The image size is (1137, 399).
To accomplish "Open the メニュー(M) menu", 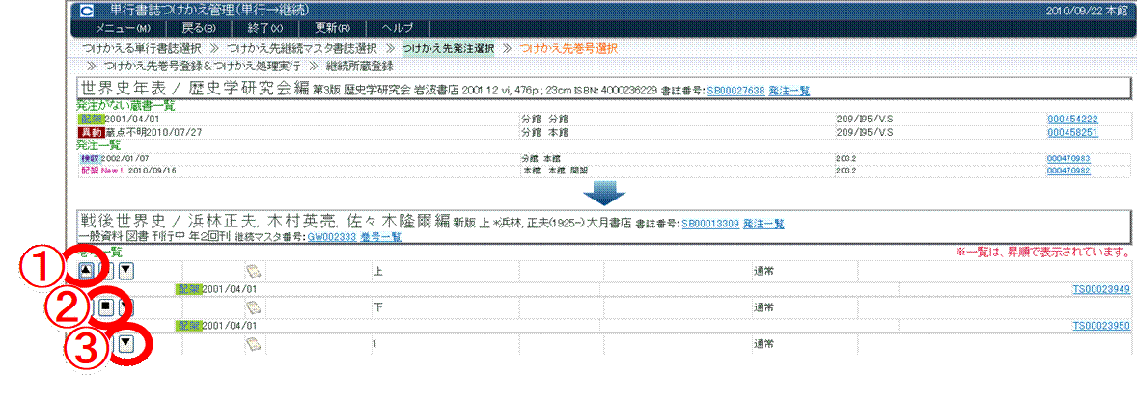I will pos(123,28).
